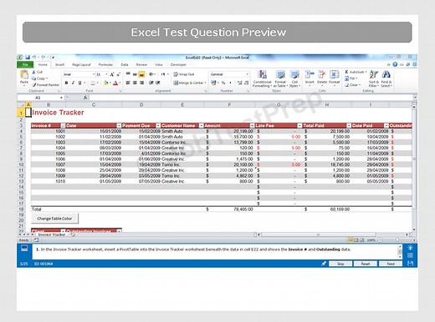The width and height of the screenshot is (435, 322).
Task: Click the Format Painter brush
Action: point(33,85)
